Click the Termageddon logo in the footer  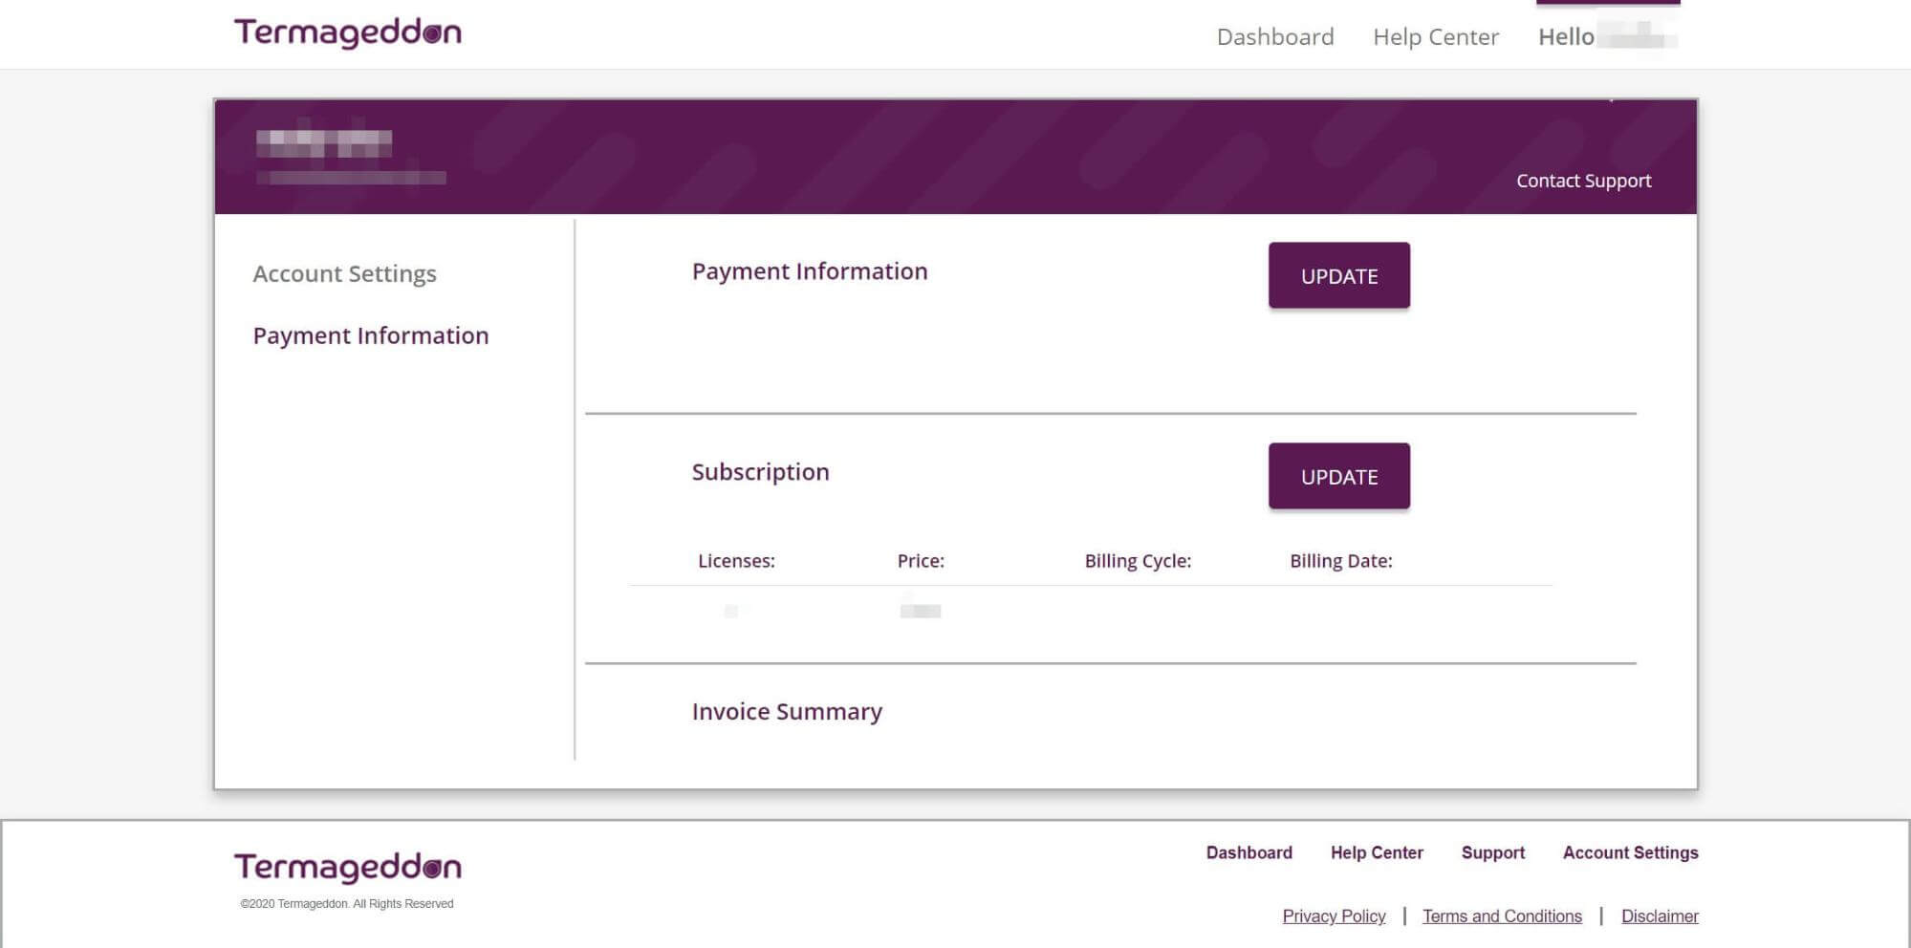348,867
